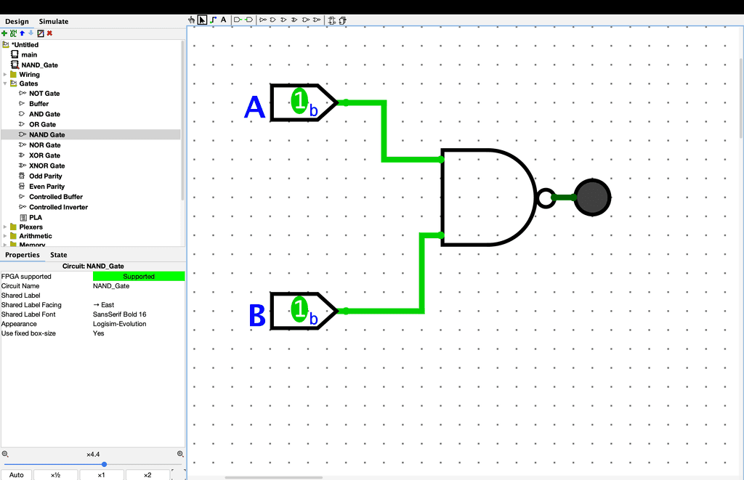Select the Wiring tool in toolbar
Image resolution: width=744 pixels, height=480 pixels.
click(213, 20)
